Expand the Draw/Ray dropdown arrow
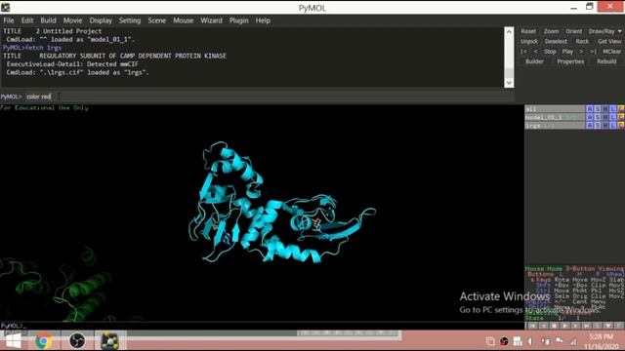Viewport: 625px width, 351px height. [620, 31]
